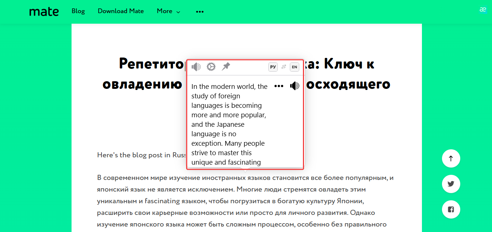Screen dimensions: 492x232
Task: Click the translated English text in popup
Action: pyautogui.click(x=229, y=124)
